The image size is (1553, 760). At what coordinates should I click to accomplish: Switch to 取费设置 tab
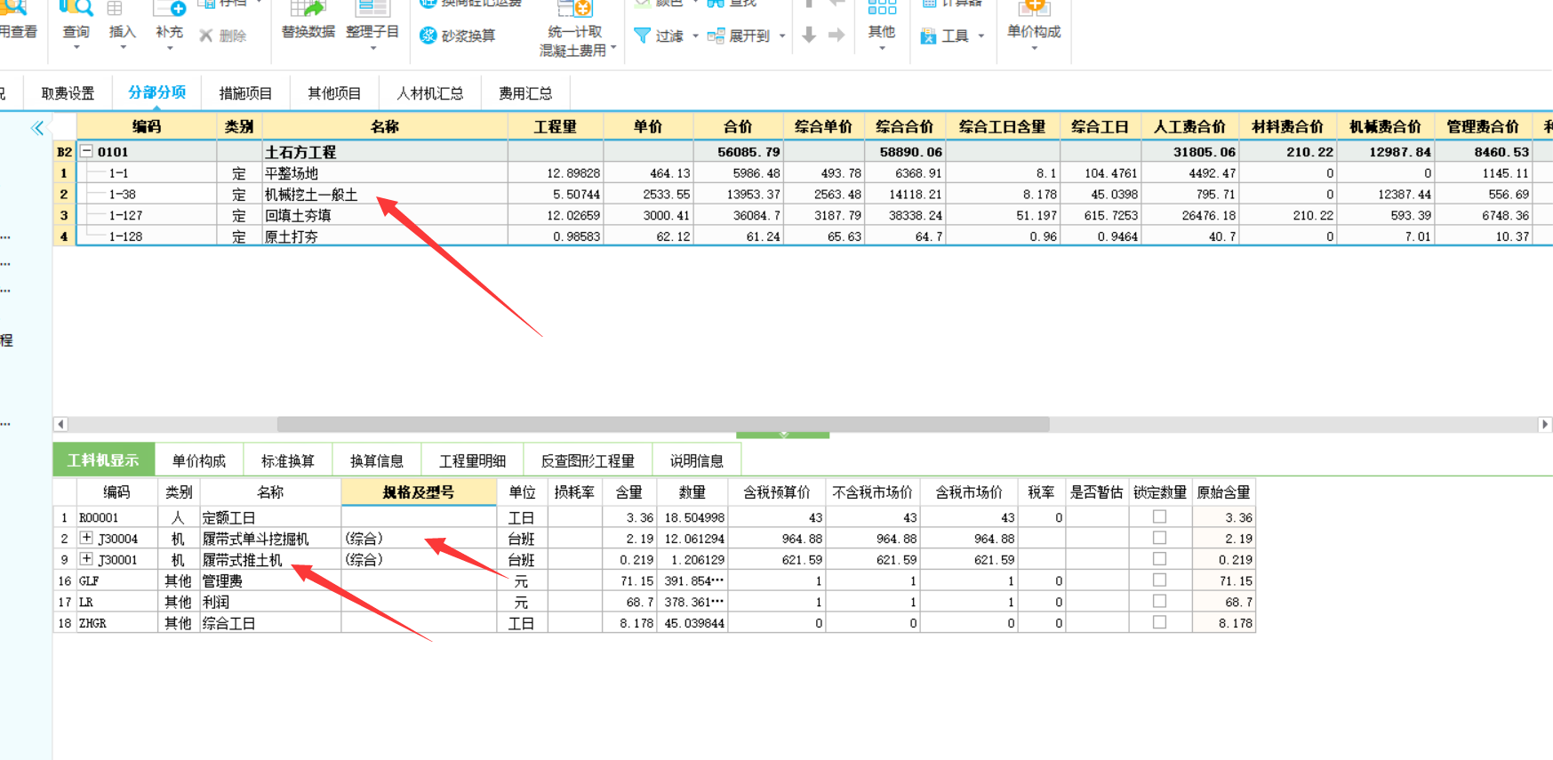pos(68,93)
